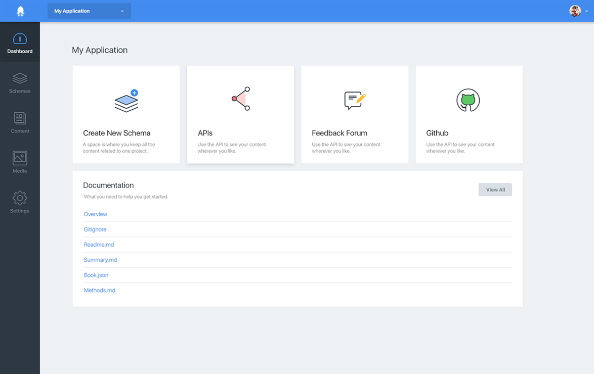Click the Create New Schema layers icon

click(x=126, y=101)
